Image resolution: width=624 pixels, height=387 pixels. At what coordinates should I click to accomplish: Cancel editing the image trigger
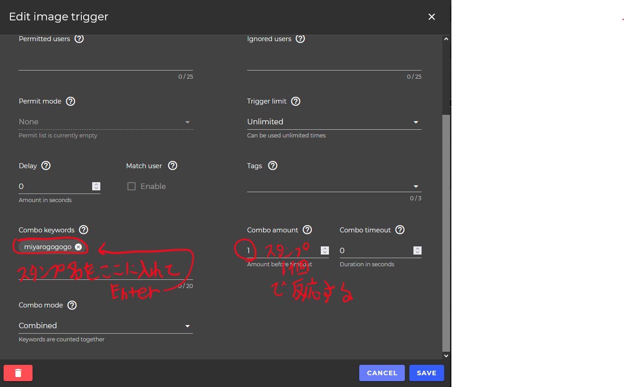pyautogui.click(x=382, y=373)
